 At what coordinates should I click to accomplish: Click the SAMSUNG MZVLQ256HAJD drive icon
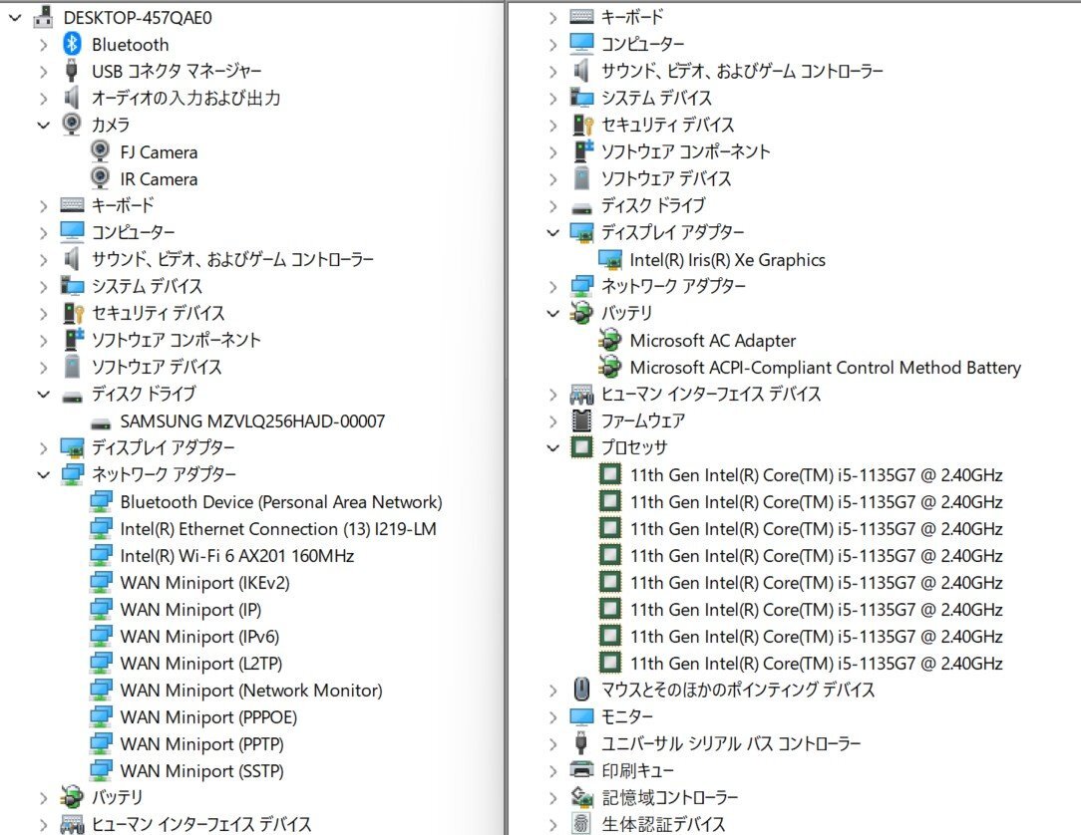tap(101, 422)
